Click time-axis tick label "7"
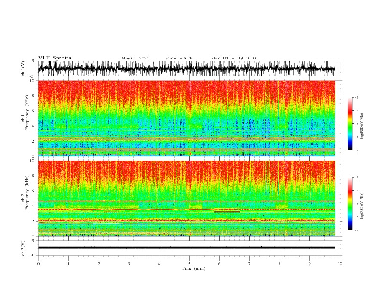 [250, 264]
